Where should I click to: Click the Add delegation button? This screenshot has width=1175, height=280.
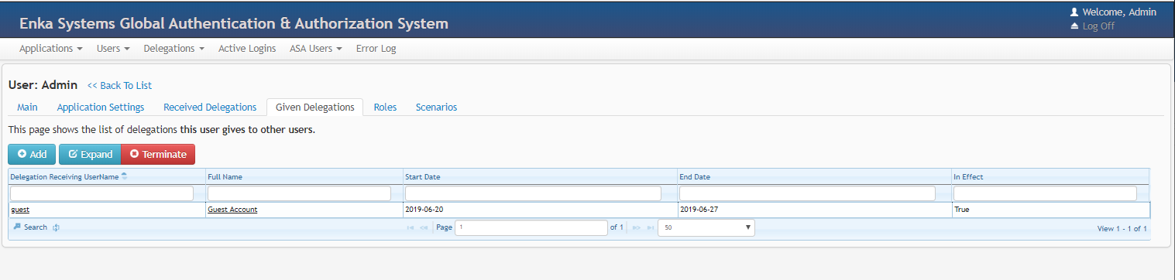(x=32, y=154)
